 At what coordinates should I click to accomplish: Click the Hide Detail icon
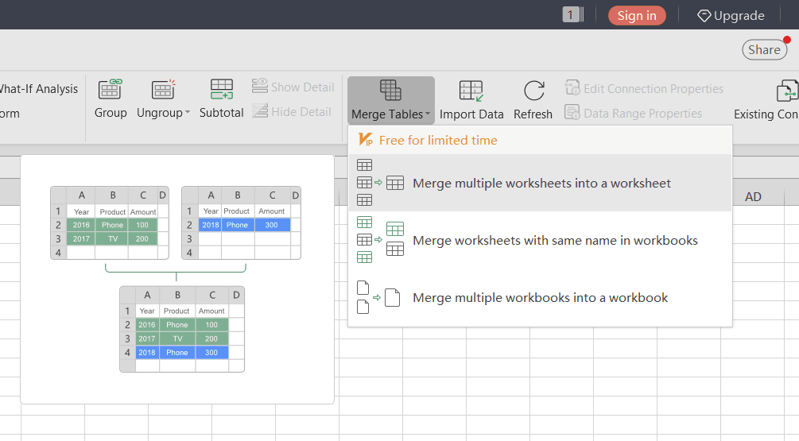coord(260,111)
